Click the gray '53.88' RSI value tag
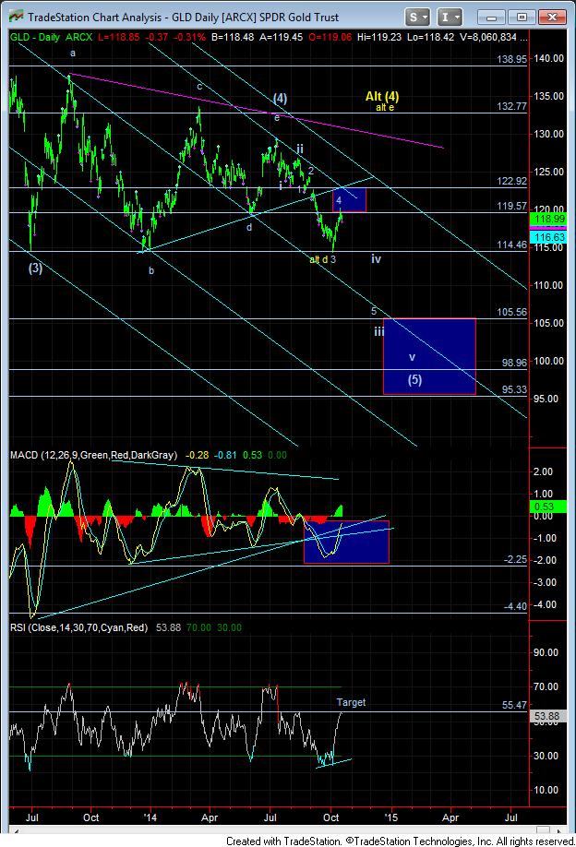Image resolution: width=576 pixels, height=847 pixels. (548, 716)
